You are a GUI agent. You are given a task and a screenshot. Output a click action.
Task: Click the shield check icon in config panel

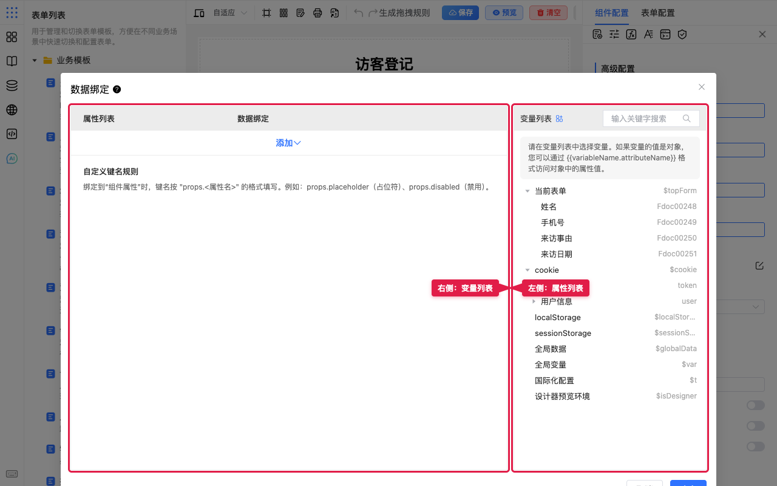(682, 35)
